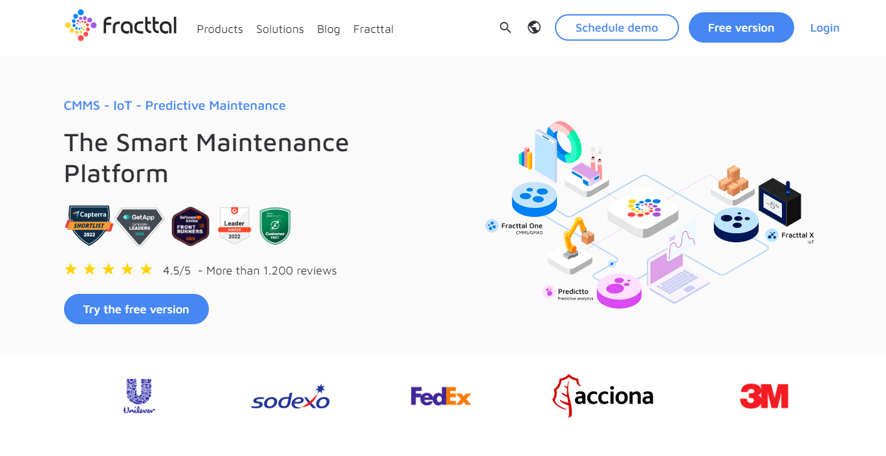Click the G2 Leader Winter 2022 badge

pyautogui.click(x=234, y=225)
